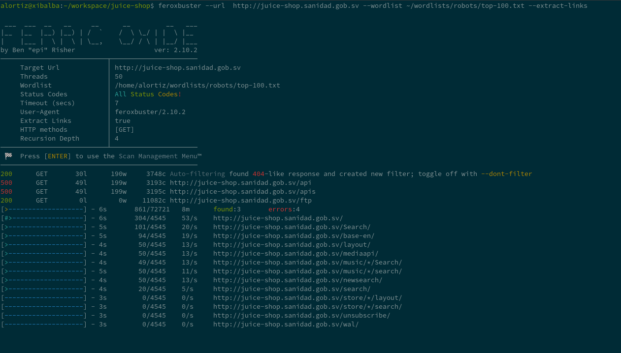
Task: Click the /mediaapi/ directory URL
Action: pos(295,254)
